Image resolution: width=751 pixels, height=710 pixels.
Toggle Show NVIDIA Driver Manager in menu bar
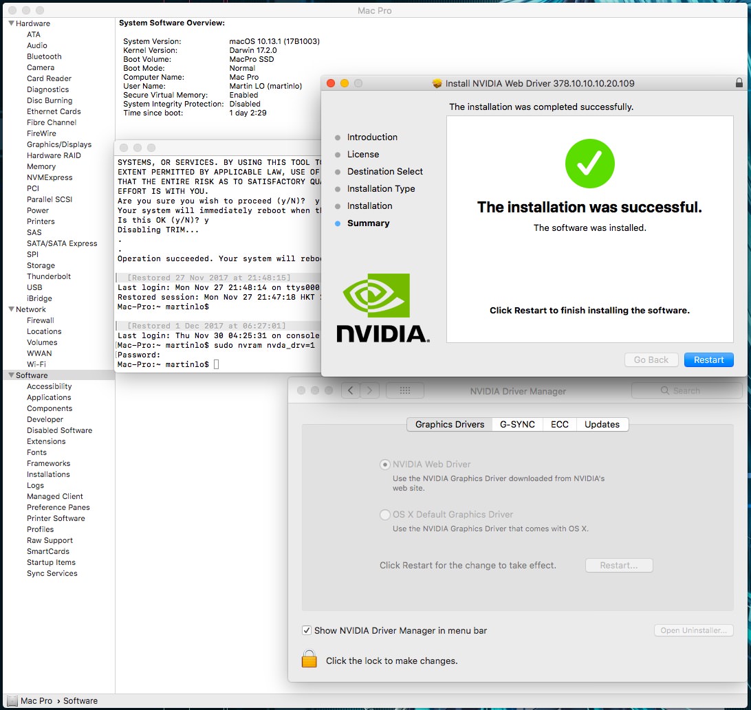307,630
